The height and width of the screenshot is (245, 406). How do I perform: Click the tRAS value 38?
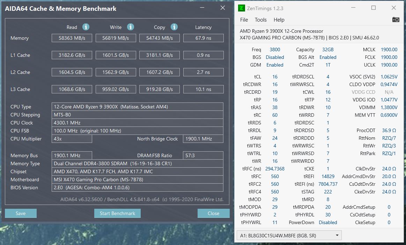tap(275, 107)
